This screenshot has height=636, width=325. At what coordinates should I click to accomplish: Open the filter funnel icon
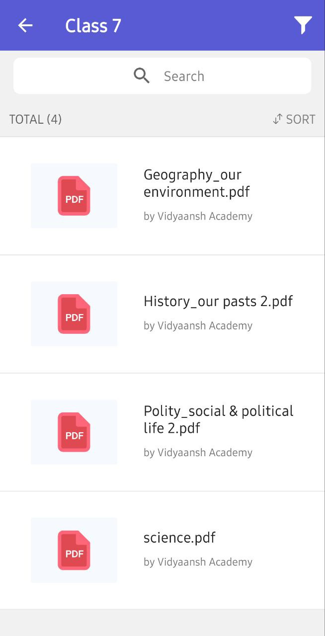click(303, 25)
